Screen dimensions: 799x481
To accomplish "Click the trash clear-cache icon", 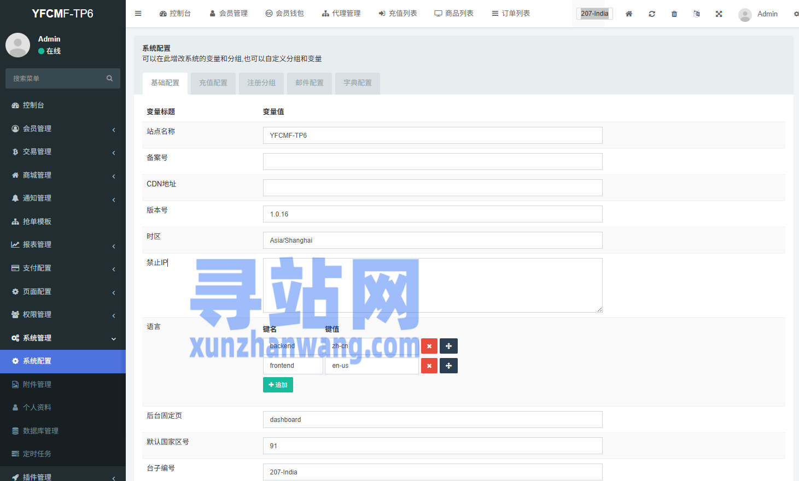I will (x=674, y=14).
